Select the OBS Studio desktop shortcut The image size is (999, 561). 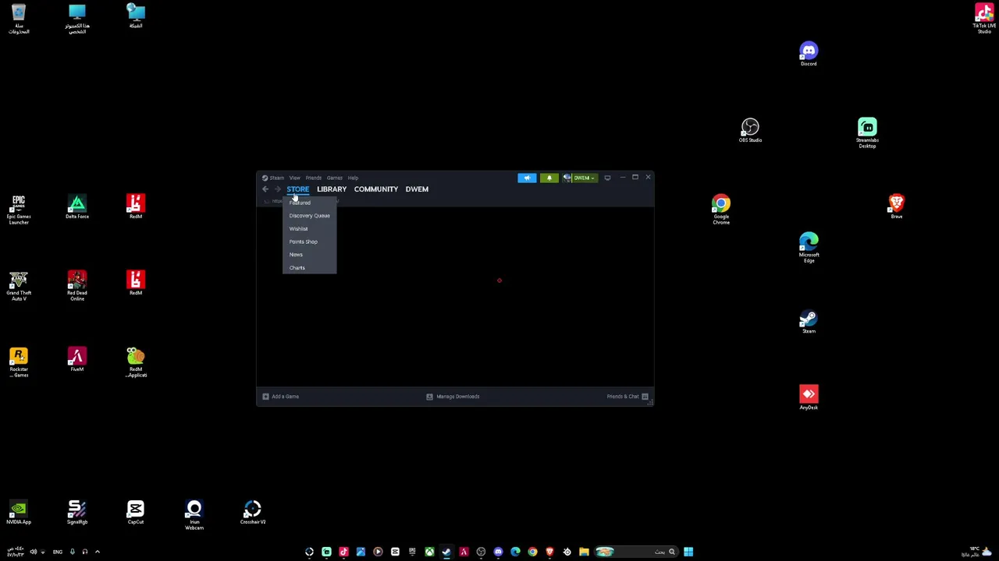750,130
